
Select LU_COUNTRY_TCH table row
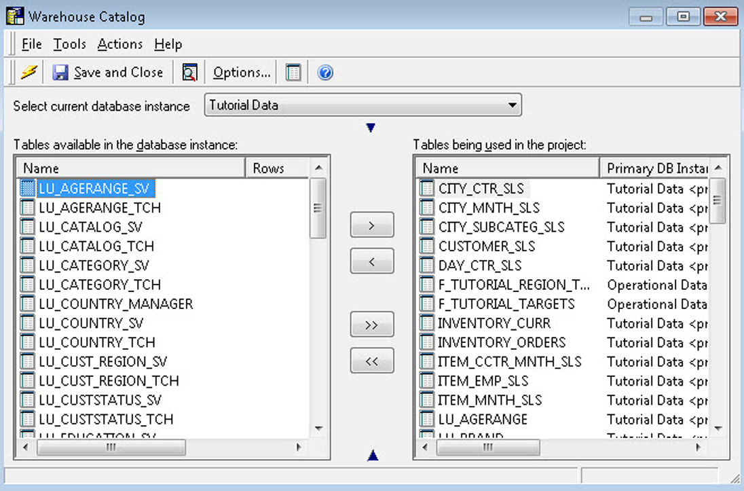pos(97,342)
